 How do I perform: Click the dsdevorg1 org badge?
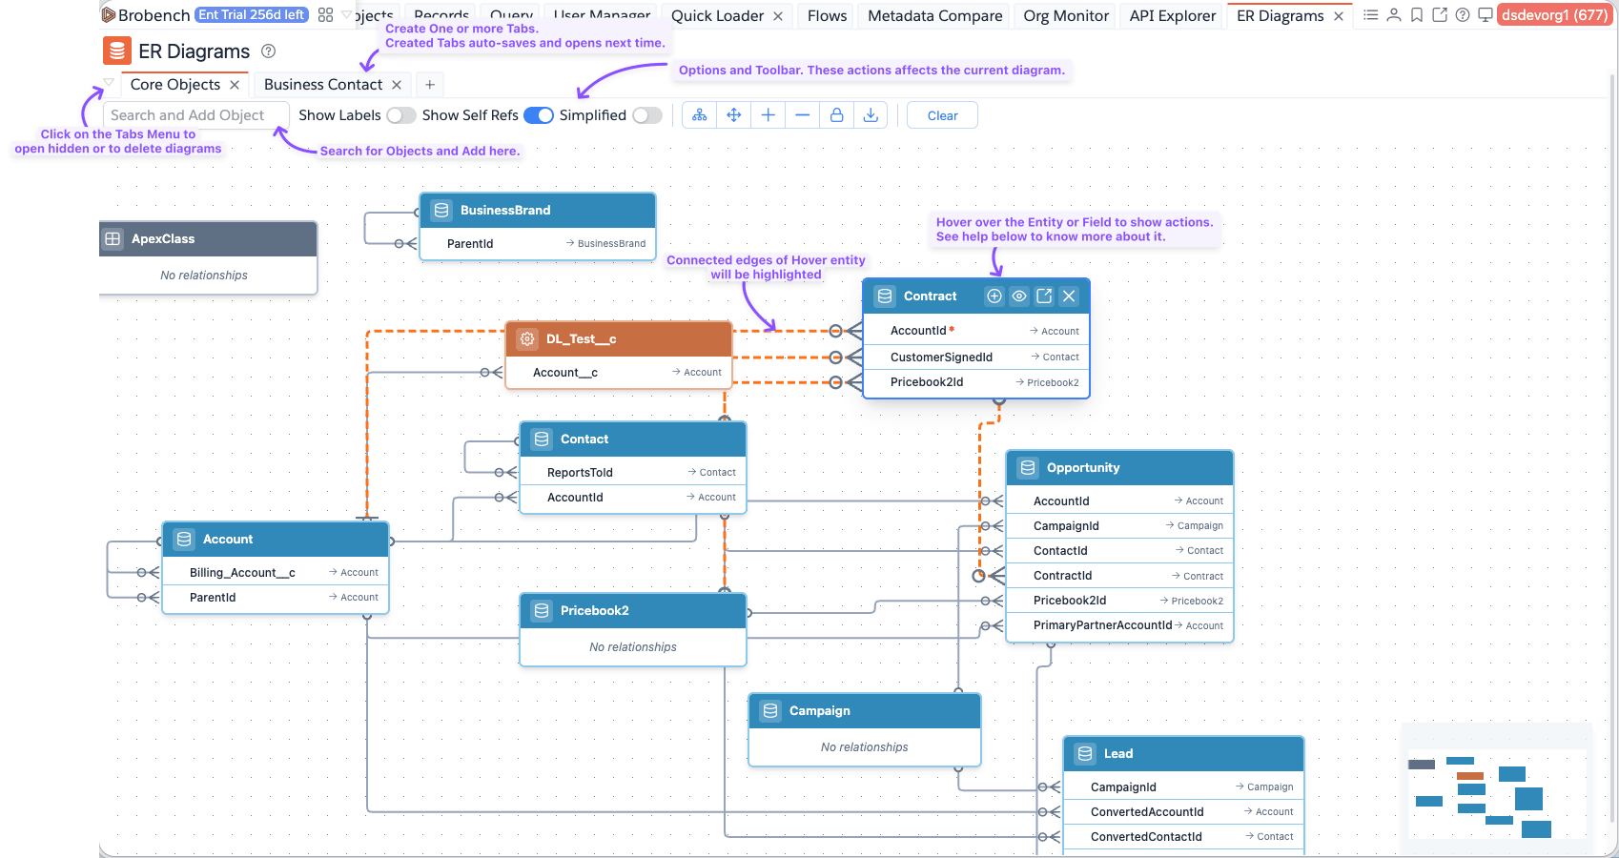(1554, 15)
